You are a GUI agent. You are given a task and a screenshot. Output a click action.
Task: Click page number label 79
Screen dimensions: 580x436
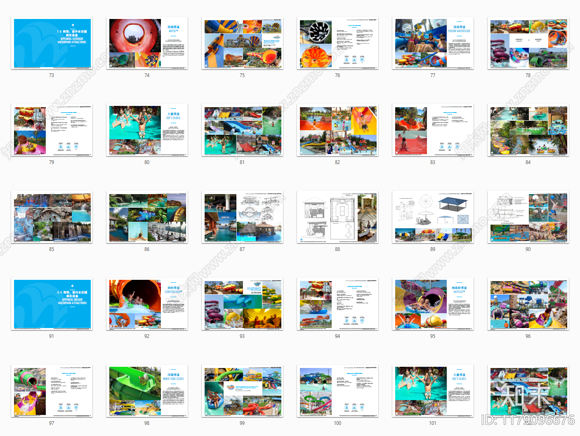click(x=52, y=162)
